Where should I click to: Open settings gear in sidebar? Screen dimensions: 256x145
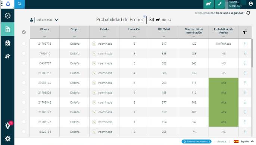click(x=7, y=139)
